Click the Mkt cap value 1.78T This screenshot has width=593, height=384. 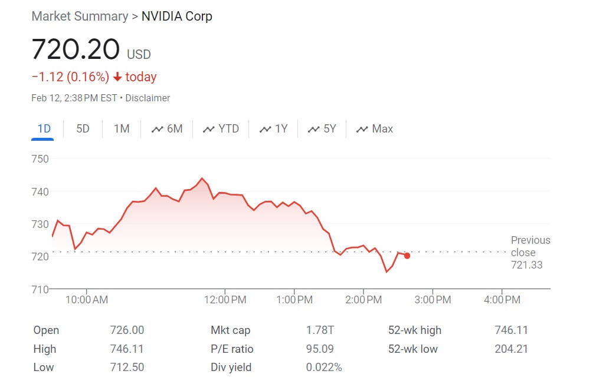[319, 330]
